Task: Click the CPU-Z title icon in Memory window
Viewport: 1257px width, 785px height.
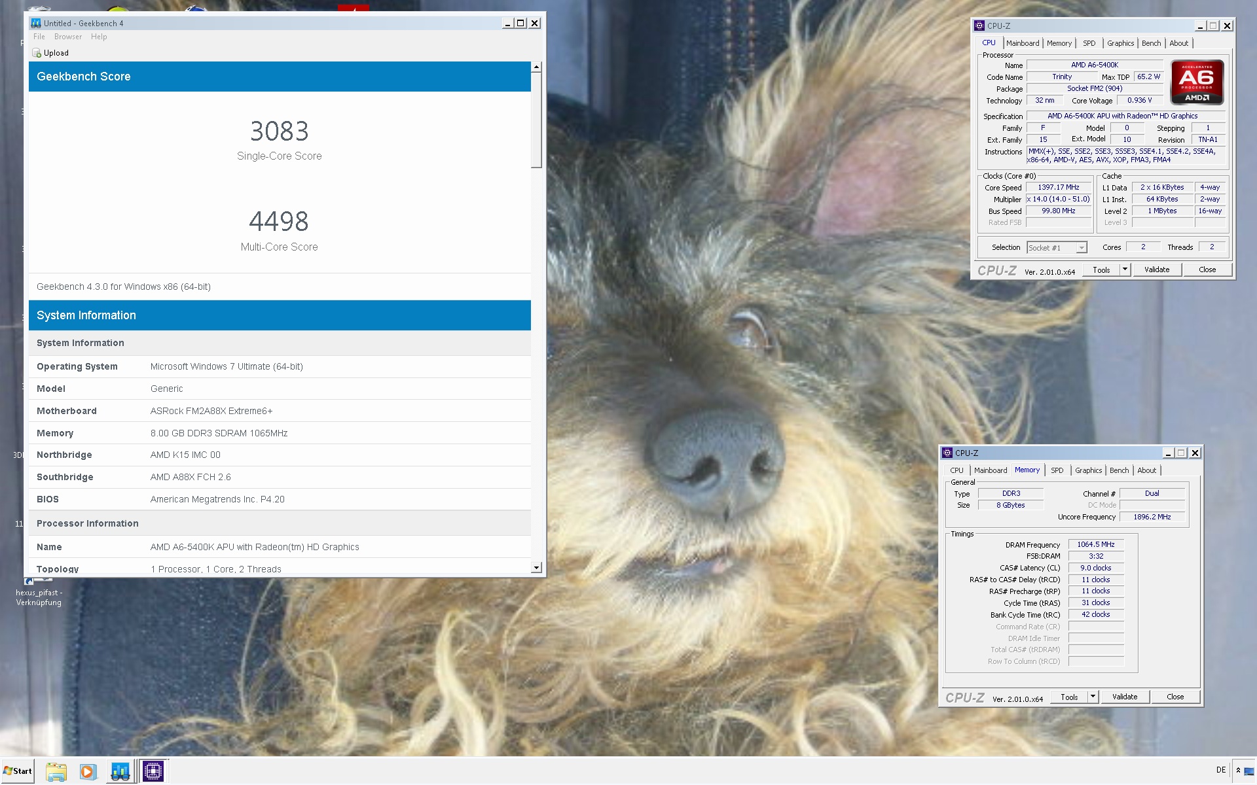Action: pos(947,453)
